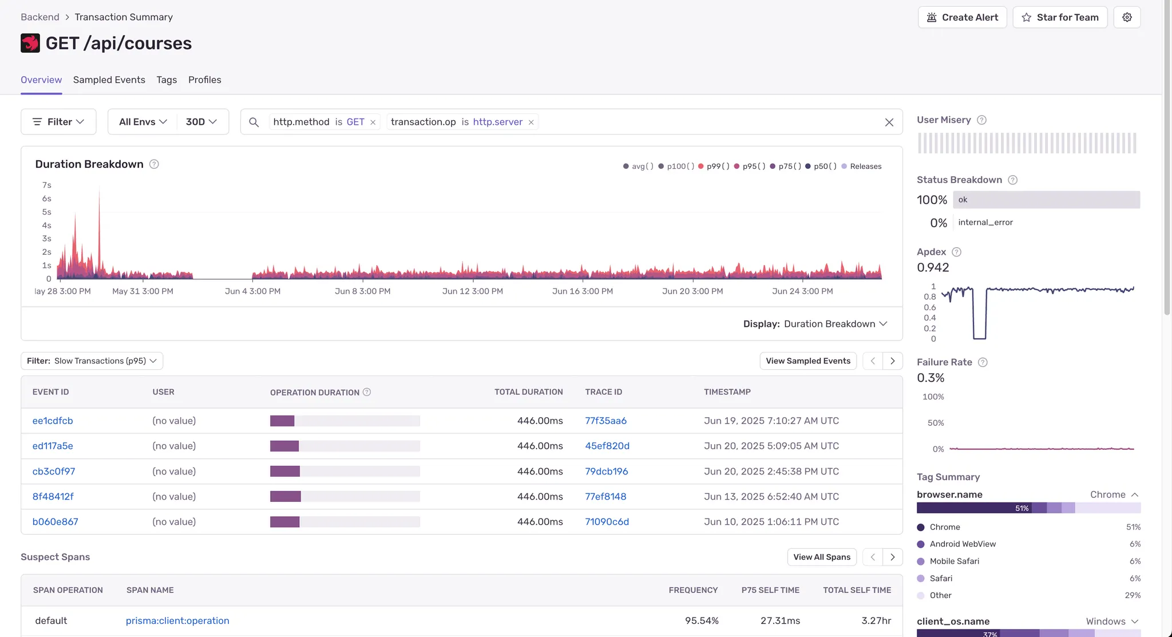Viewport: 1172px width, 637px height.
Task: Switch to the Sampled Events tab
Action: (x=109, y=80)
